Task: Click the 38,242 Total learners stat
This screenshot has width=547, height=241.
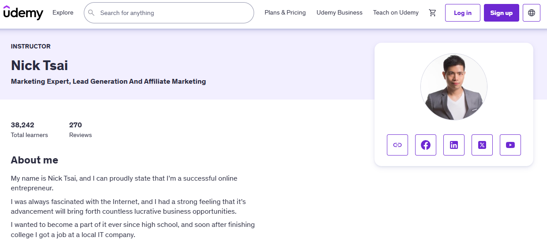Action: coord(30,130)
